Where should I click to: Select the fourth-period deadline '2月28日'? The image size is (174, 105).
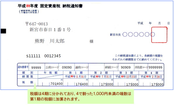click(x=156, y=77)
